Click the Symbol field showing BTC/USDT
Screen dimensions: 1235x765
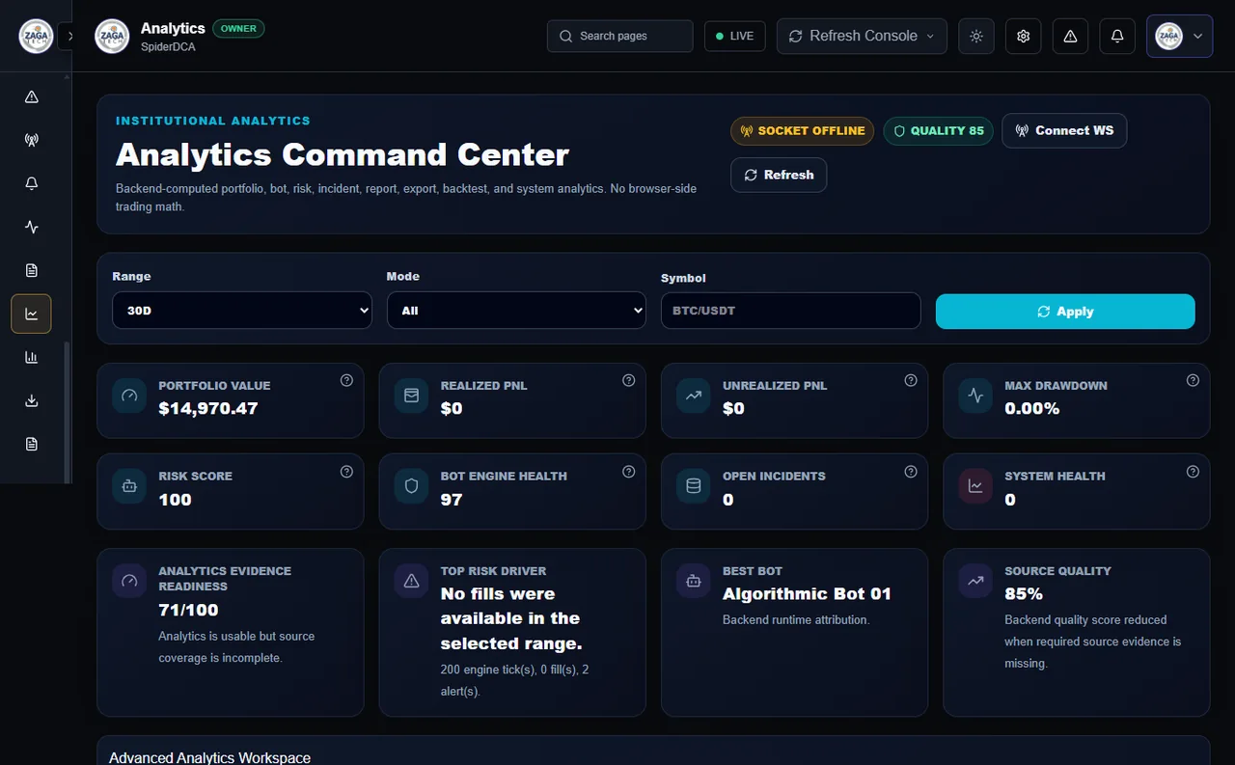pos(790,311)
